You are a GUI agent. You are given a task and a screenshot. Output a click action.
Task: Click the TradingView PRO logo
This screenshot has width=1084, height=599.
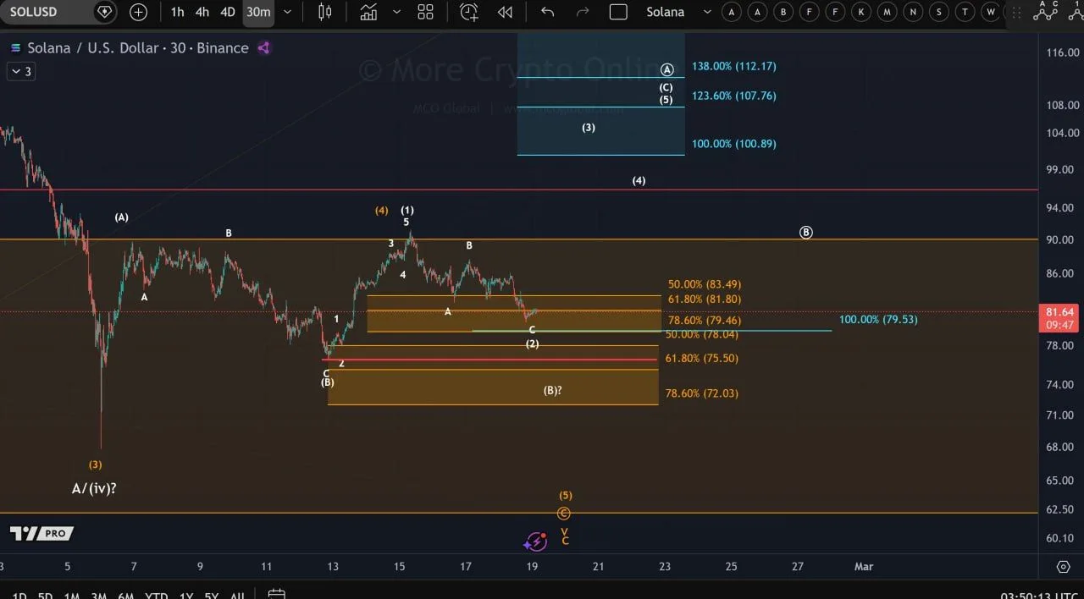(x=41, y=533)
